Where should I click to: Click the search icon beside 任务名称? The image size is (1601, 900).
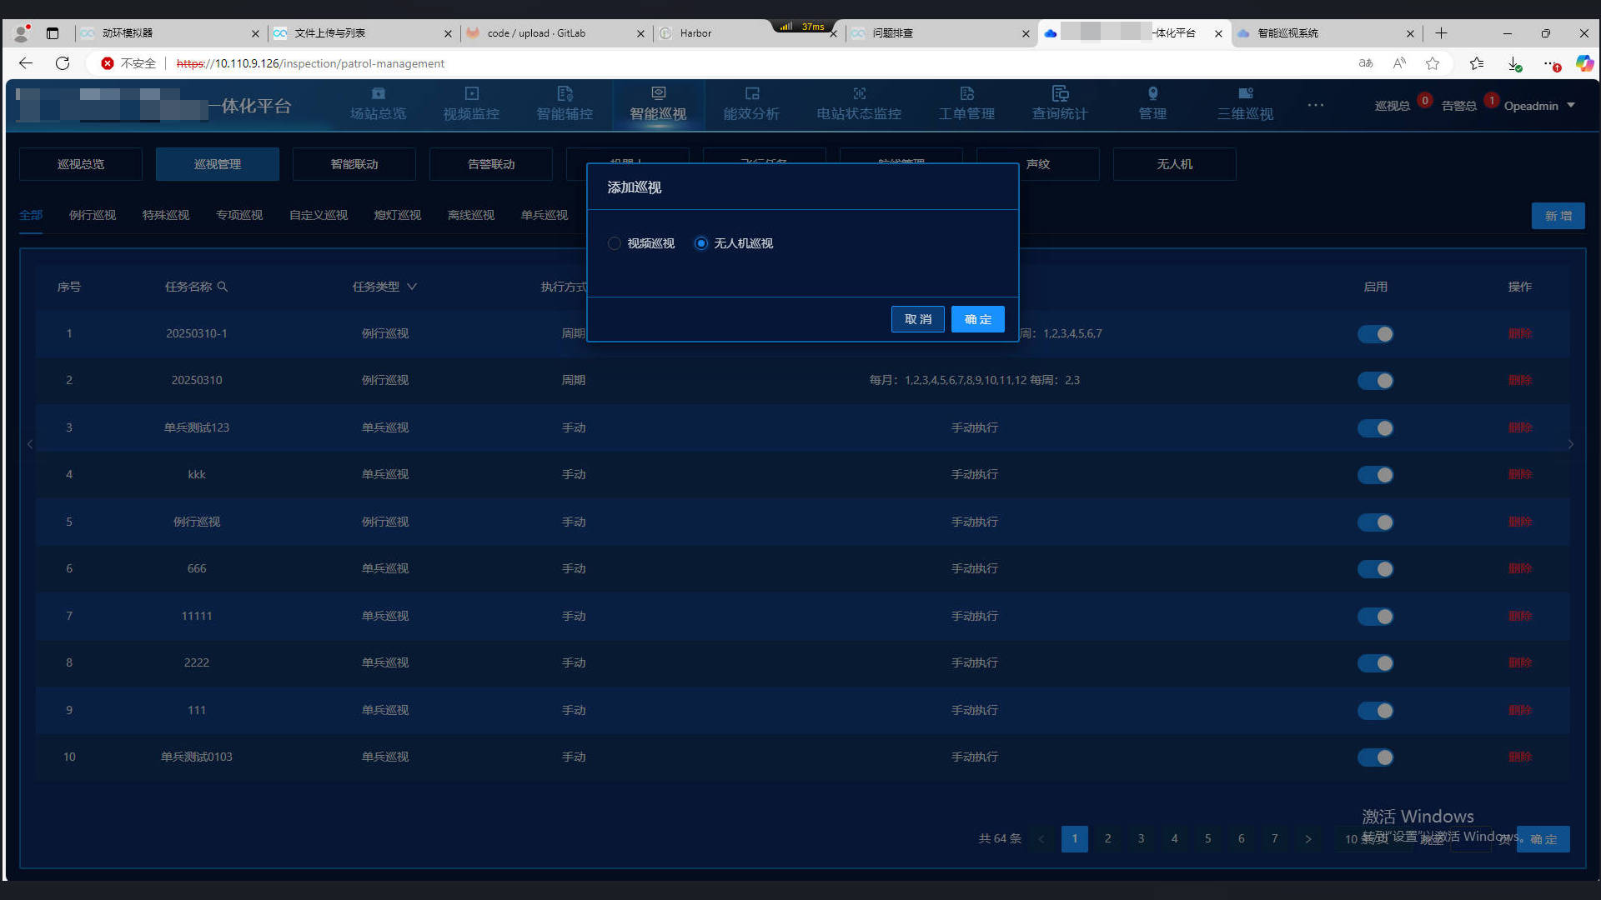(x=223, y=287)
